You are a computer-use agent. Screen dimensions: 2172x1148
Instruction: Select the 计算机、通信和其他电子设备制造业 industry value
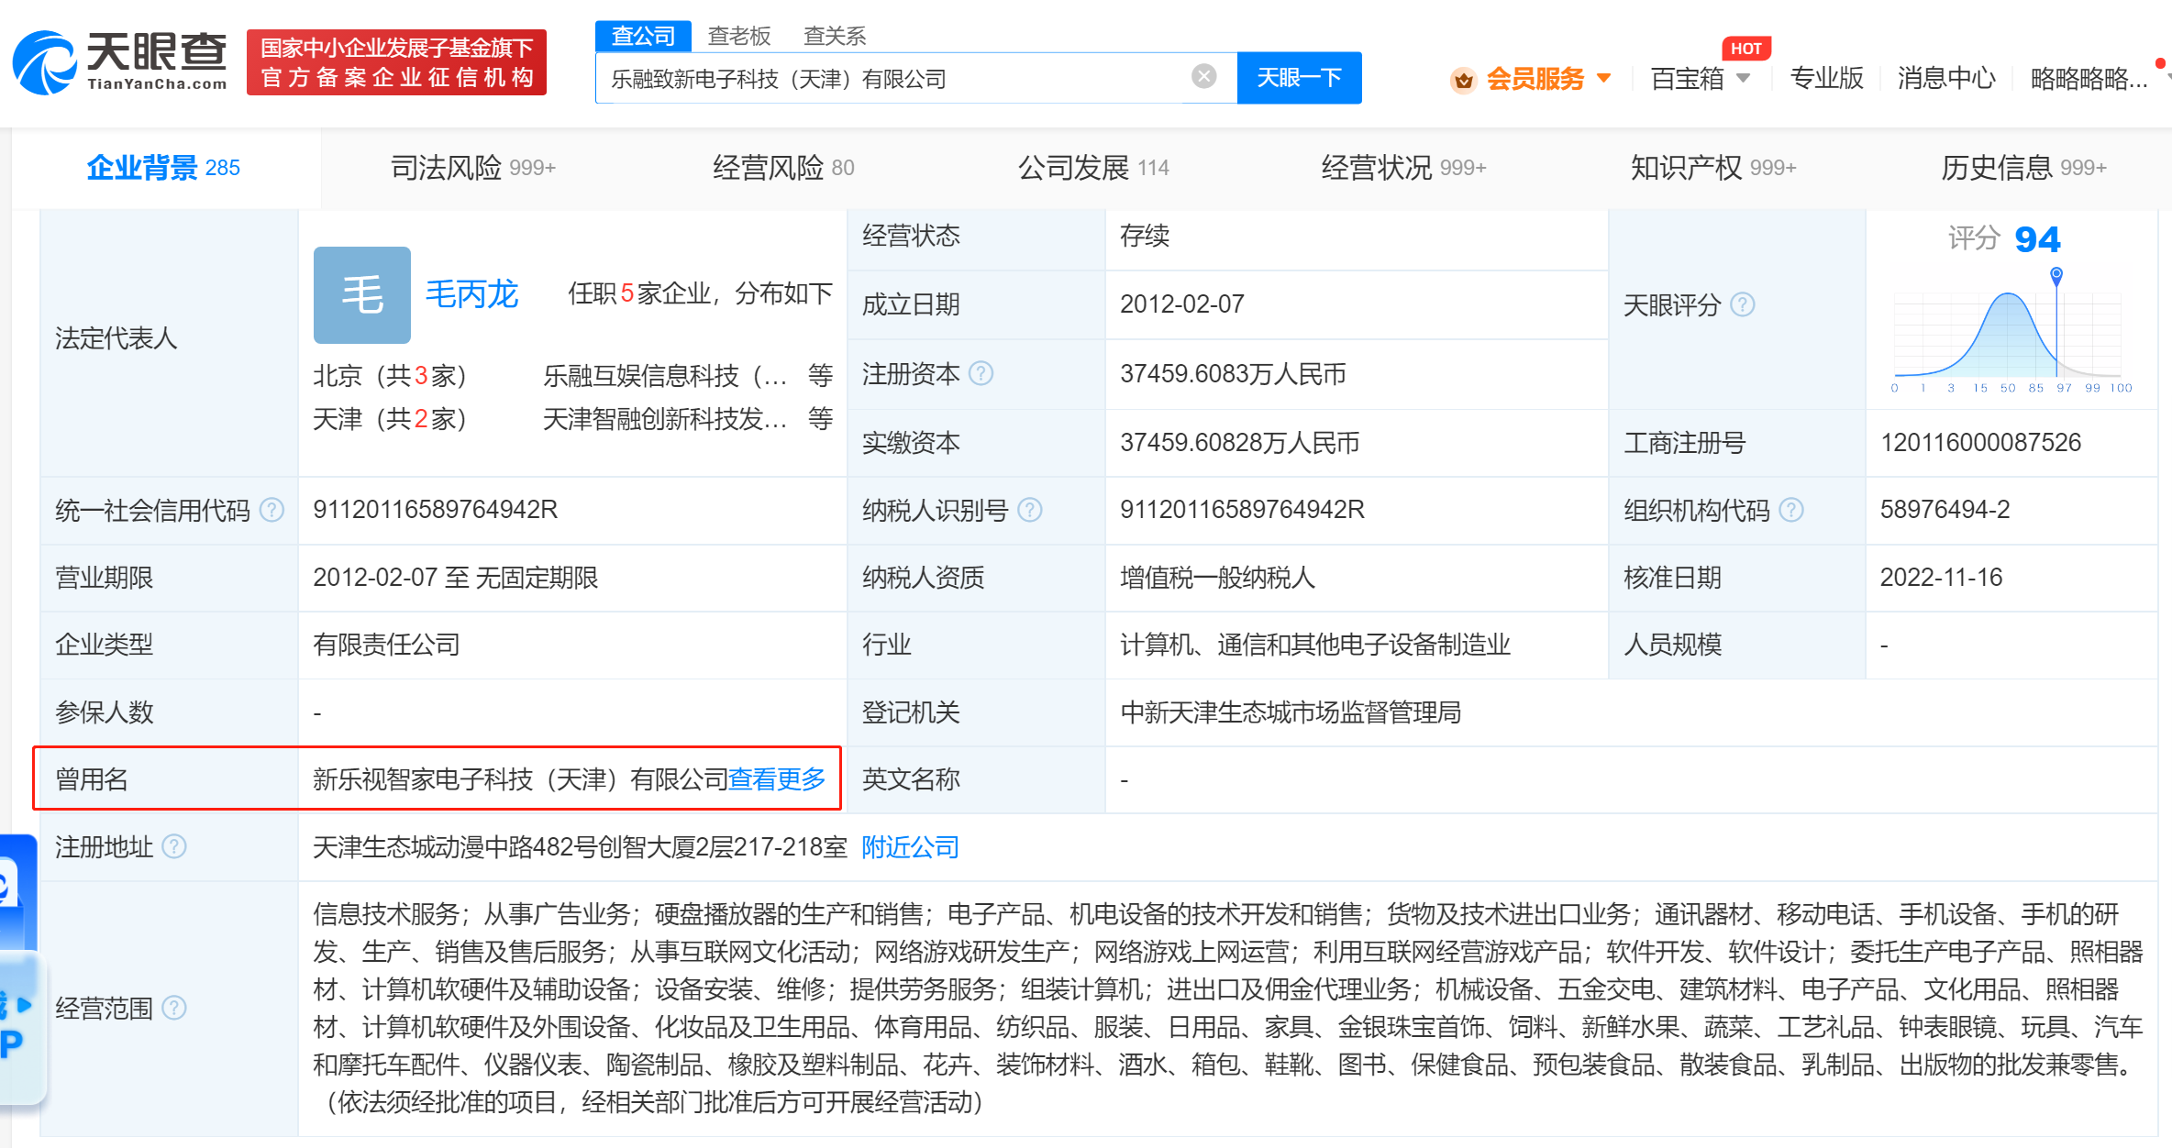point(1314,645)
